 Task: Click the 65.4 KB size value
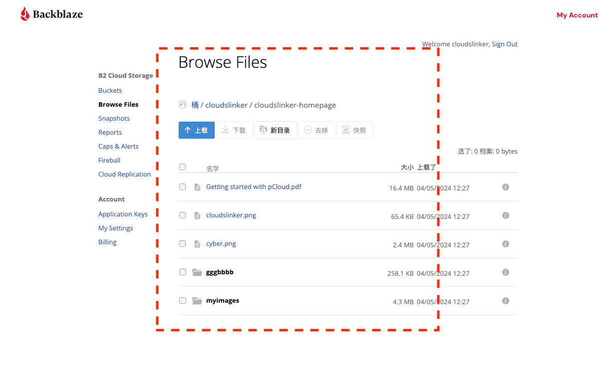pyautogui.click(x=402, y=216)
